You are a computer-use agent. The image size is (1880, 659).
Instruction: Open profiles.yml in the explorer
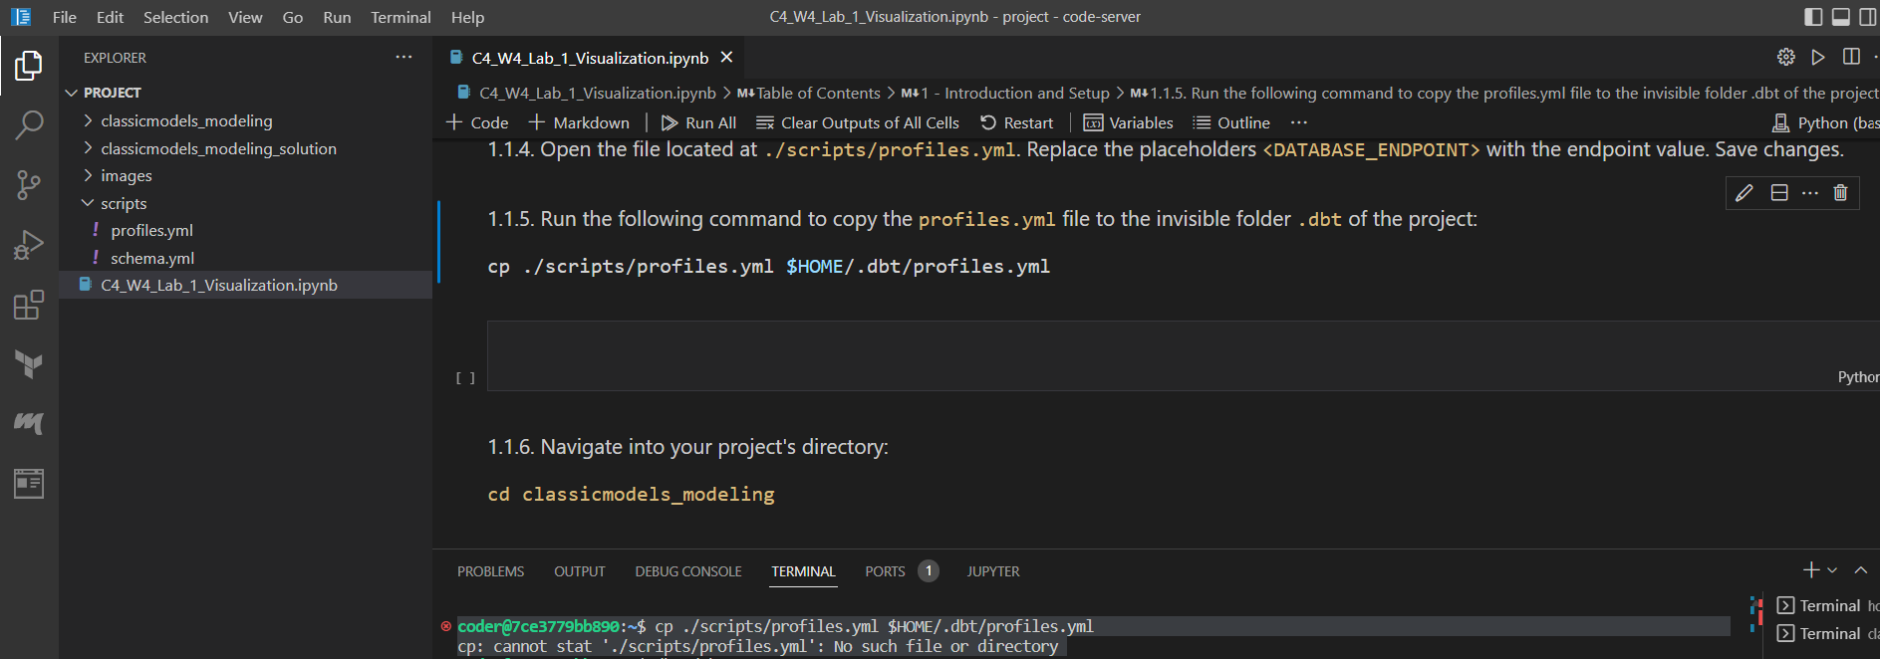[151, 230]
